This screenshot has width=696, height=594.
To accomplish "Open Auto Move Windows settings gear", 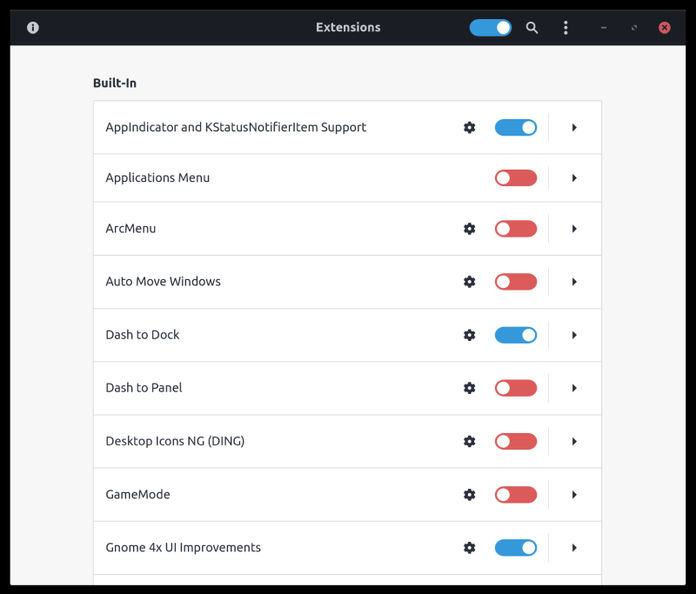I will coord(470,282).
